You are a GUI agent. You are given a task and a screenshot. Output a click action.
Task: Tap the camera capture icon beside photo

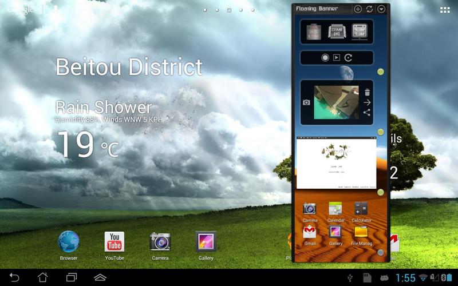[306, 102]
